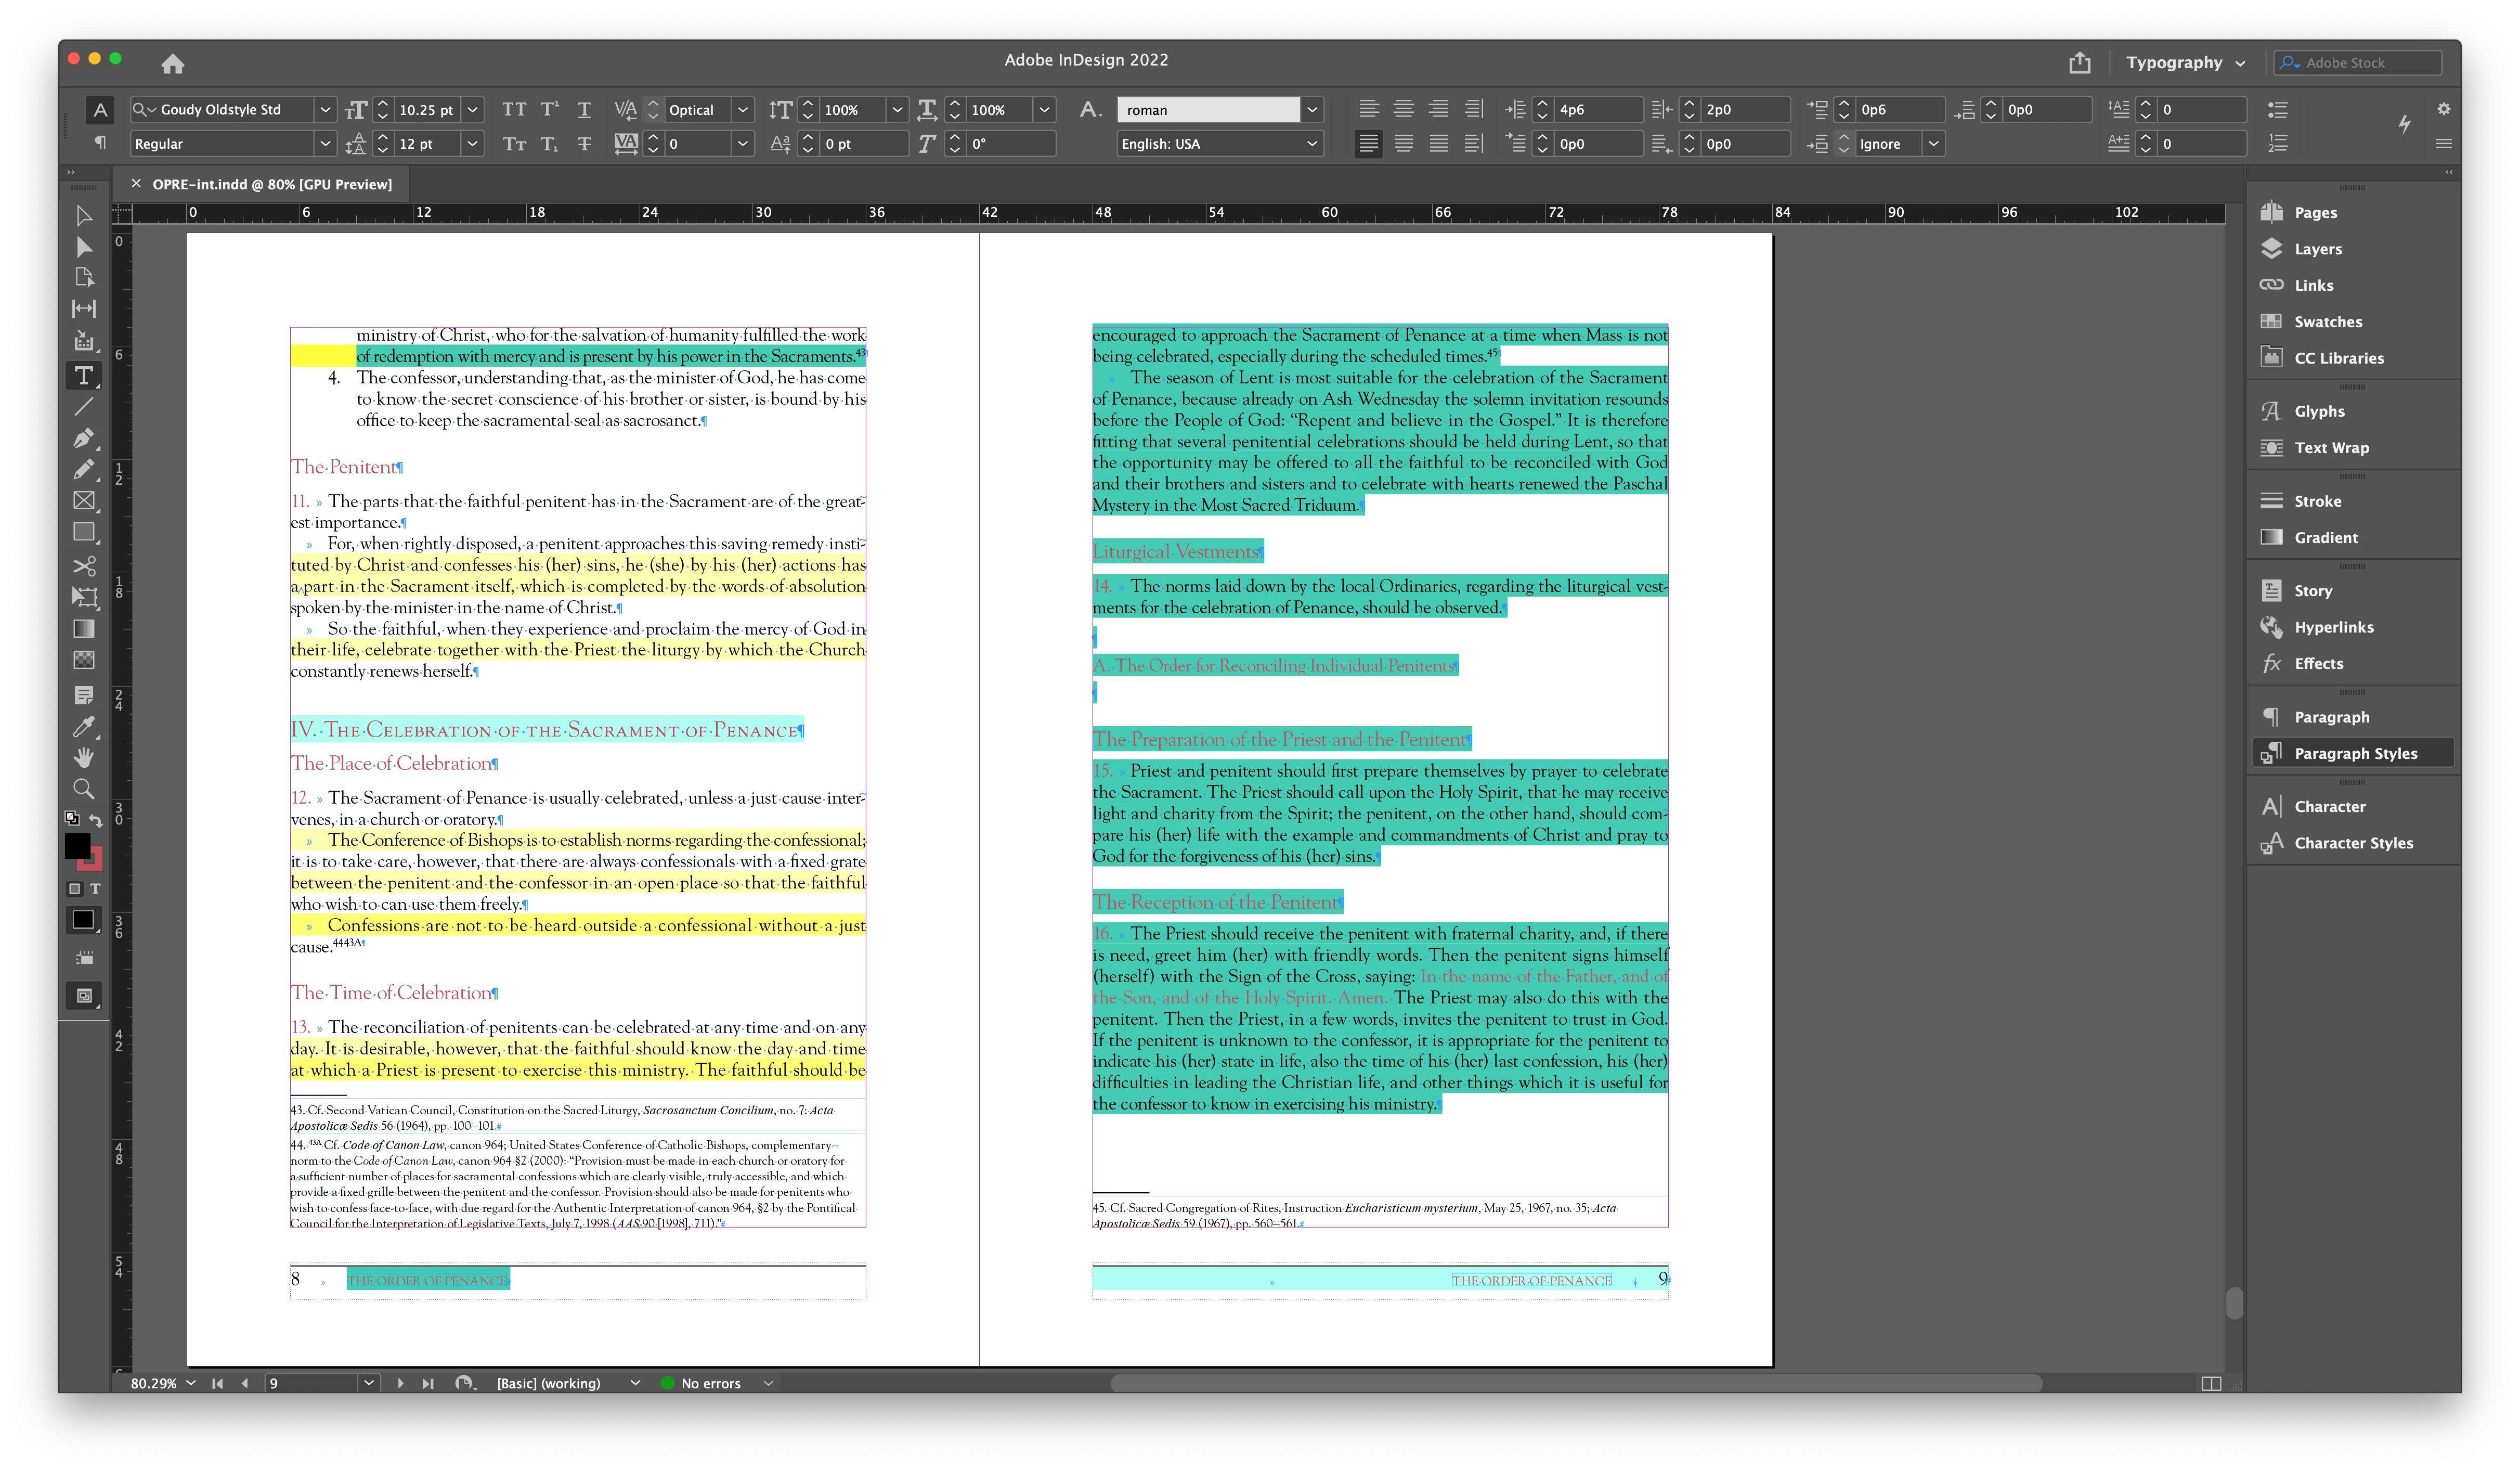Screen dimensions: 2520x1470
Task: Pick the Hand tool
Action: point(84,757)
